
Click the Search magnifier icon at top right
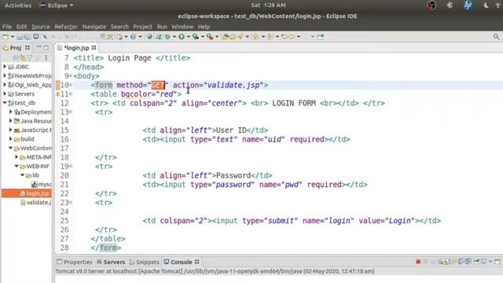(x=496, y=37)
